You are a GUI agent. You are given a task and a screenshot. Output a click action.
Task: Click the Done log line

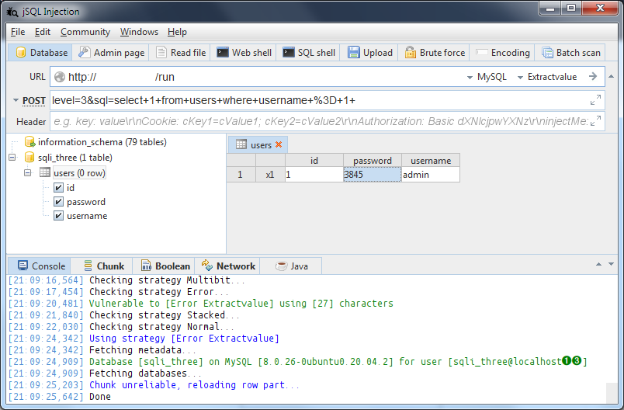(100, 397)
